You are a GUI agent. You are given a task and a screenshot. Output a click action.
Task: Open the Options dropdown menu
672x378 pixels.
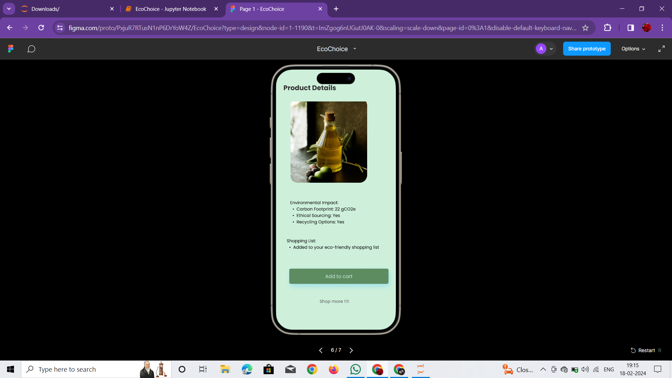click(x=633, y=49)
